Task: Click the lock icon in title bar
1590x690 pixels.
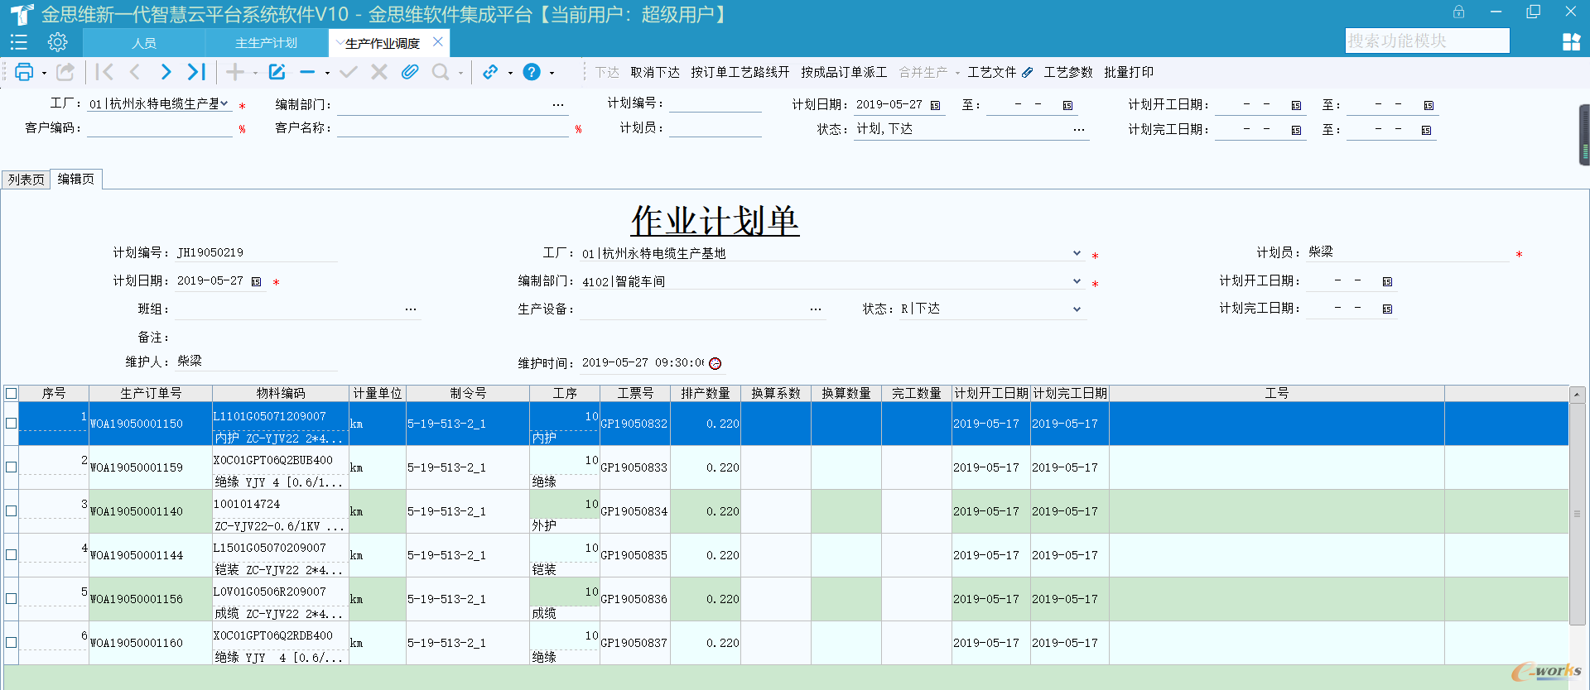Action: point(1458,12)
